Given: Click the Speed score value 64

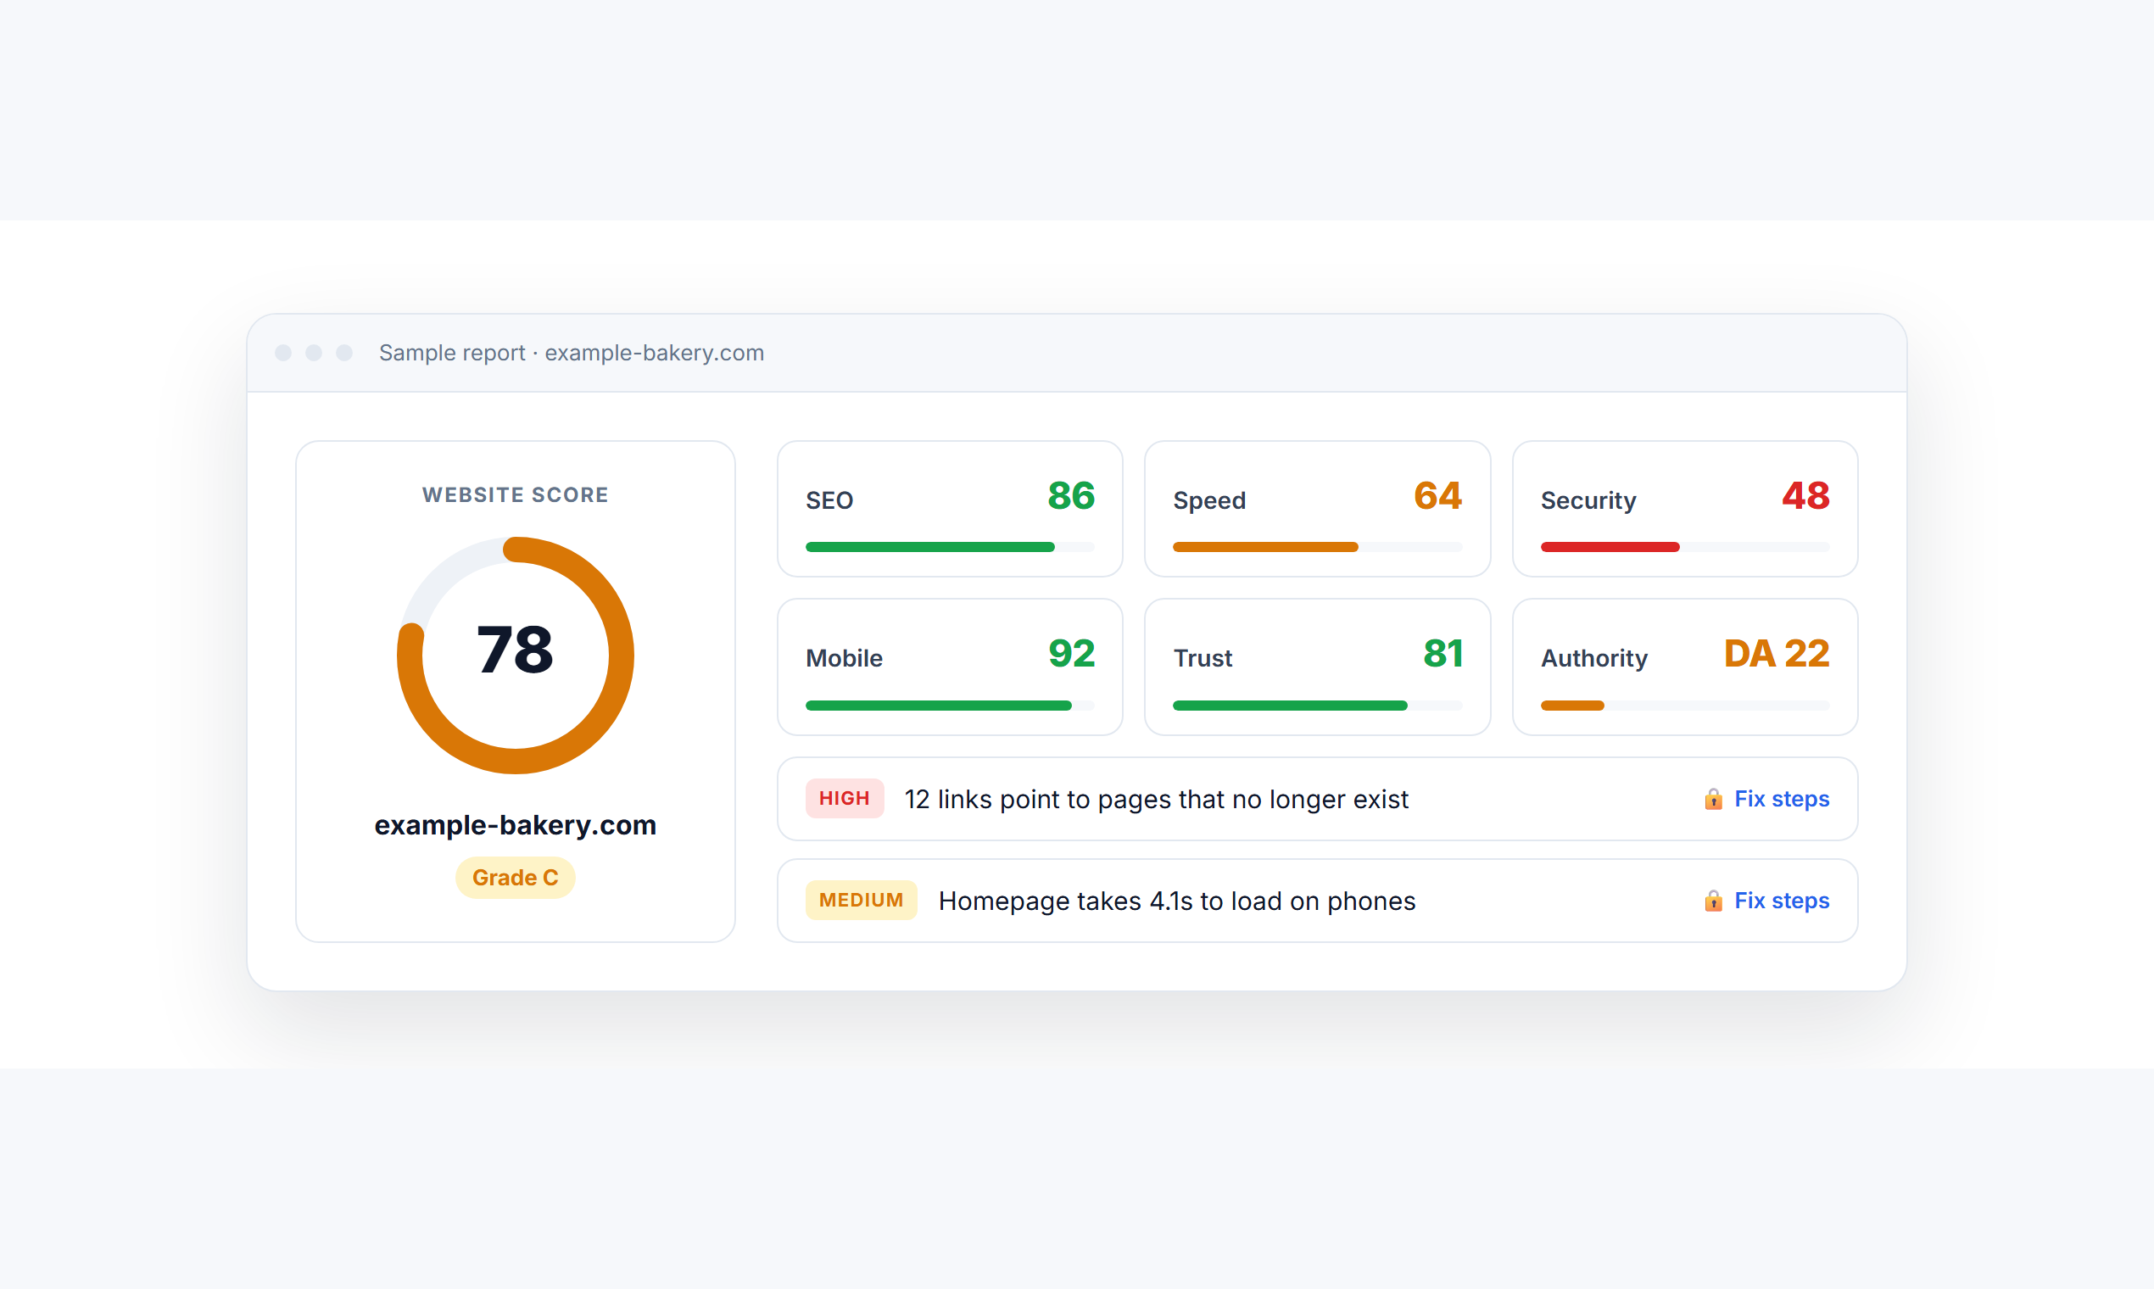Looking at the screenshot, I should [1438, 496].
